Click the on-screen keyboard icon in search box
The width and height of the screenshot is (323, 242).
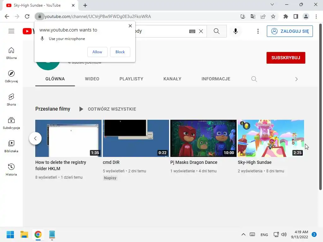point(192,31)
